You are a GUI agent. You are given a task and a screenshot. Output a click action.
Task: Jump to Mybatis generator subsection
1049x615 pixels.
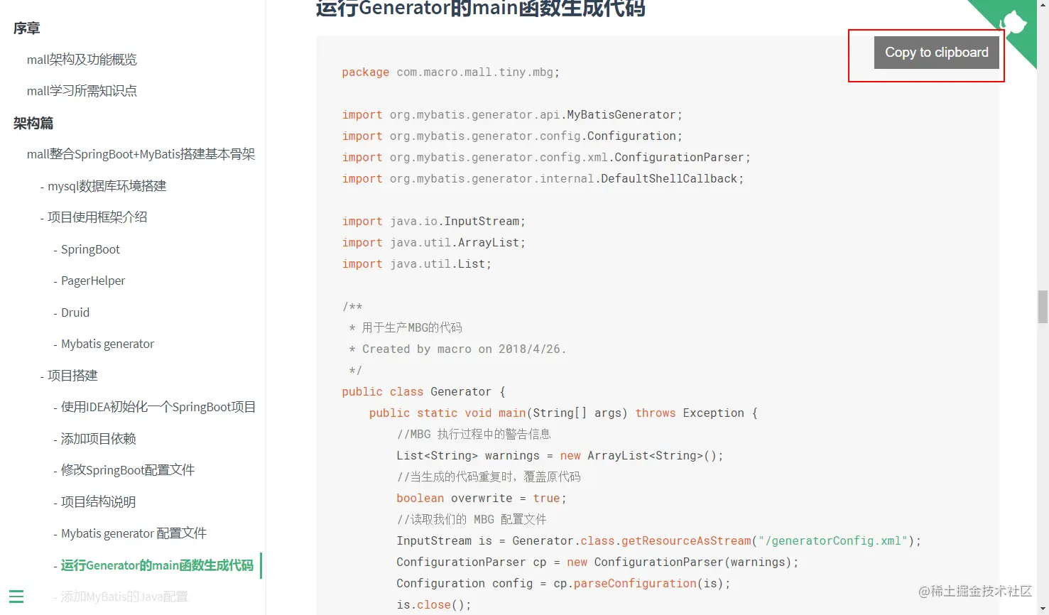(107, 344)
